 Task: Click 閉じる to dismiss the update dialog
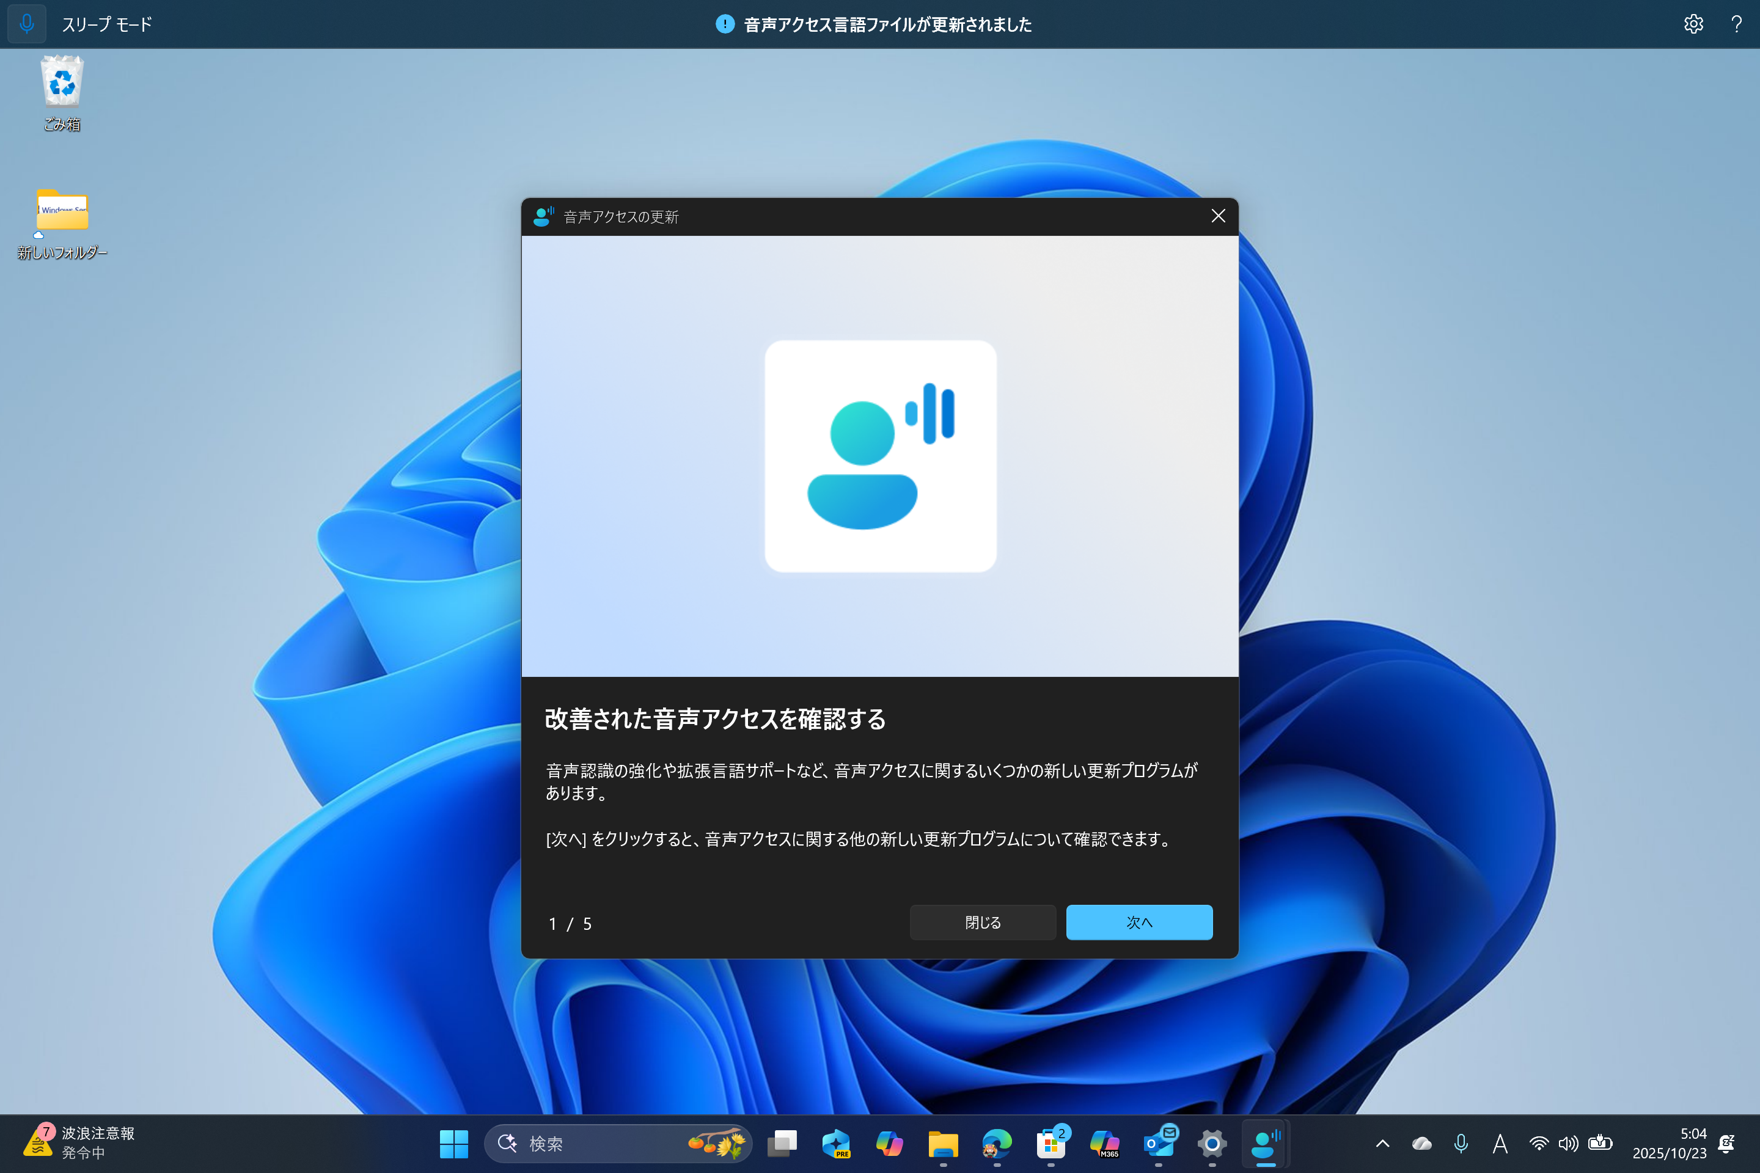tap(983, 923)
